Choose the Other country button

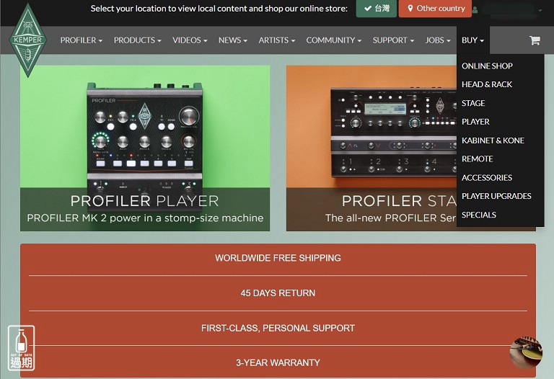click(x=435, y=9)
